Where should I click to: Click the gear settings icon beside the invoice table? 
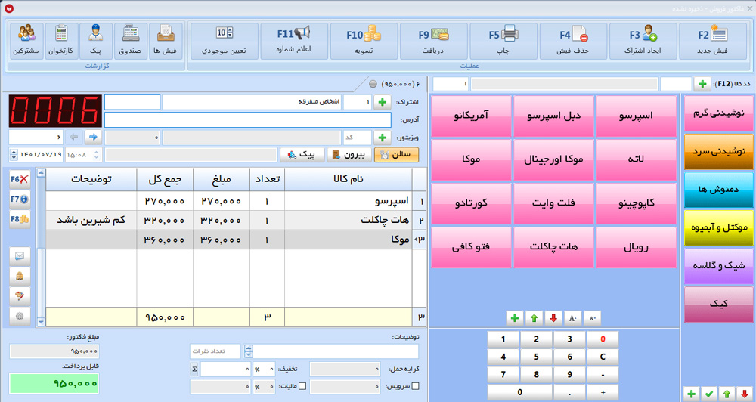click(x=20, y=316)
